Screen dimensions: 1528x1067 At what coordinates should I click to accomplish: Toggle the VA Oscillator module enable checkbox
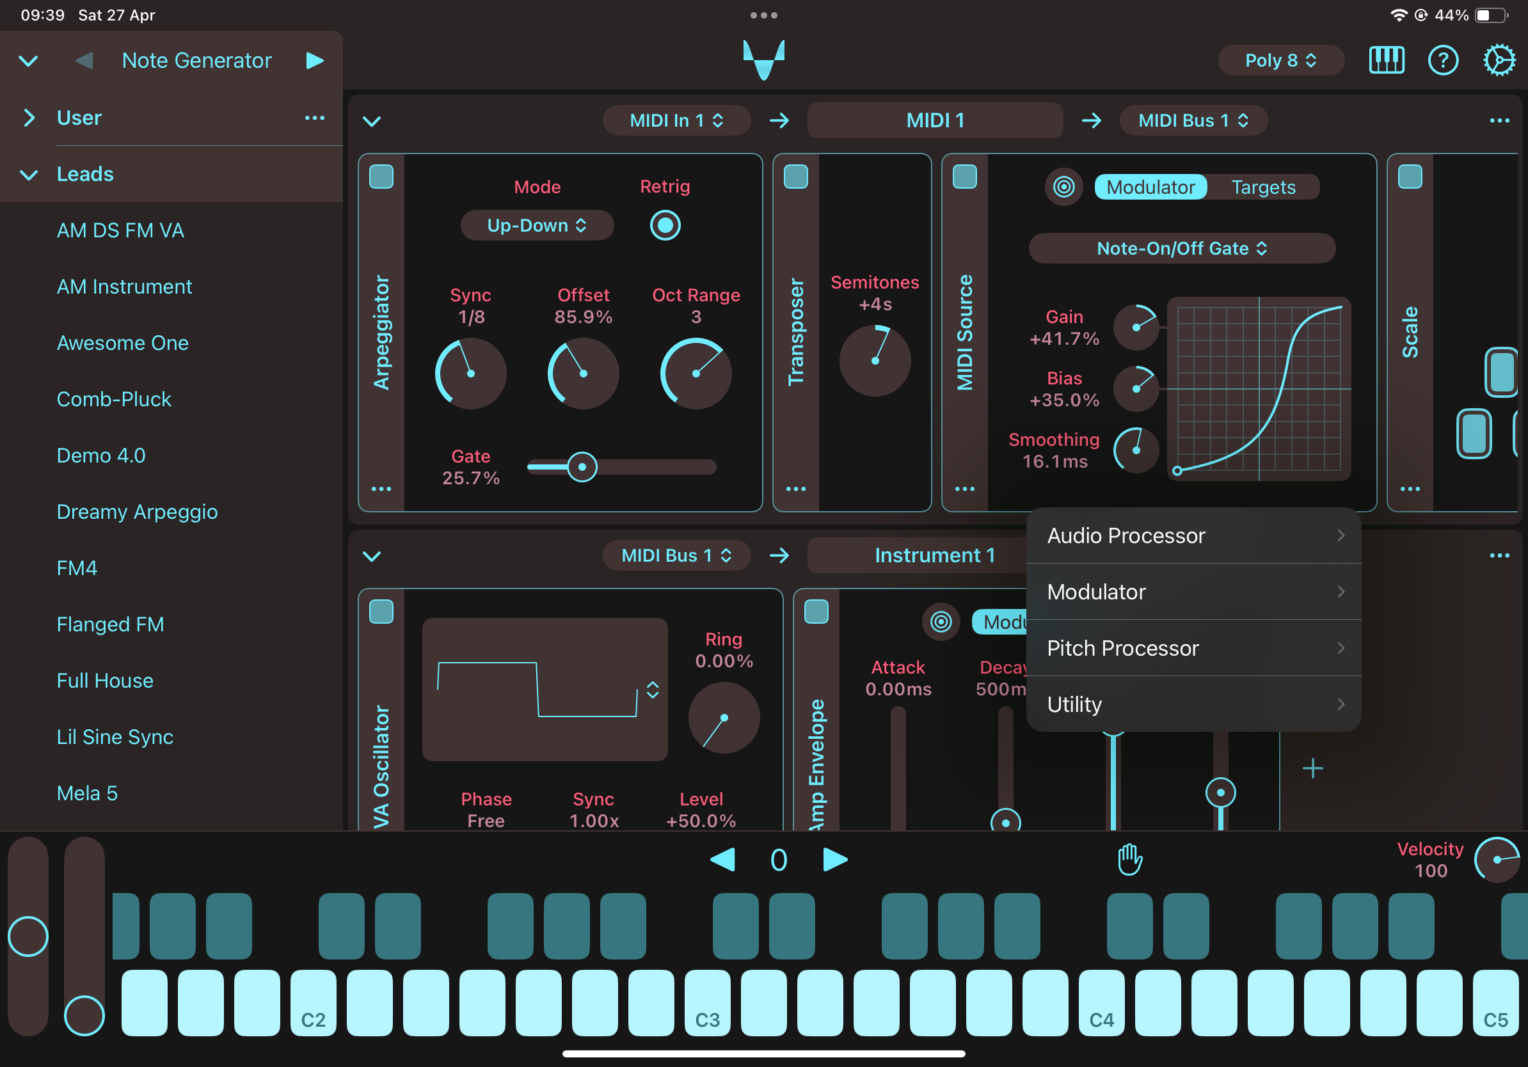(381, 612)
